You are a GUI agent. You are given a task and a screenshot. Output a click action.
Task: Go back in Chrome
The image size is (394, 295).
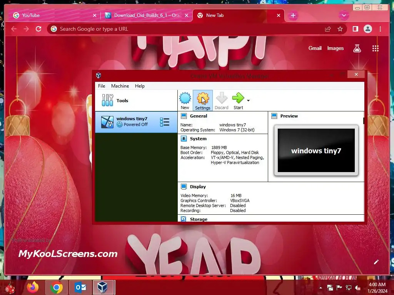tap(14, 29)
